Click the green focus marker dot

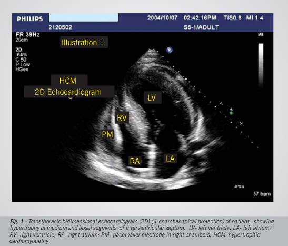pyautogui.click(x=231, y=113)
